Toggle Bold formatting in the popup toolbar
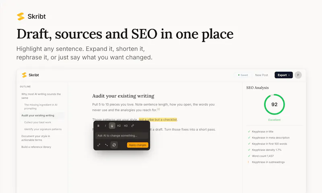The width and height of the screenshot is (322, 193). [x=98, y=126]
